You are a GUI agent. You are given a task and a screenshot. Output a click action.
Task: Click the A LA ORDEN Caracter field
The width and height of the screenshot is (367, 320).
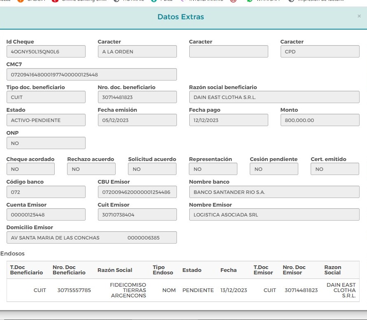tap(137, 51)
